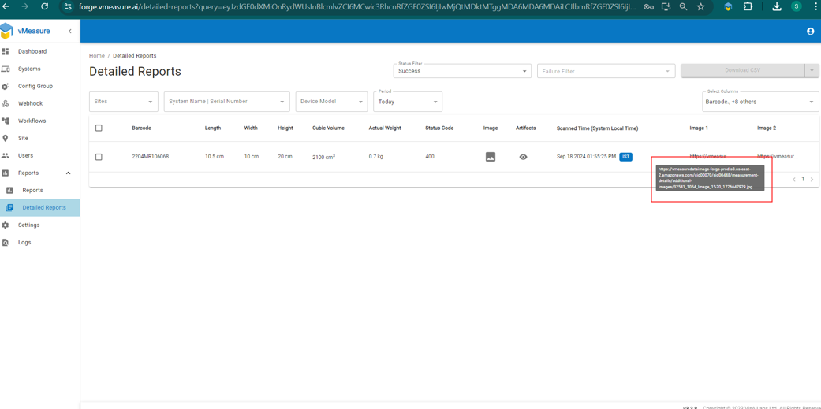Open the Dashboard icon in the sidebar
The width and height of the screenshot is (821, 409).
point(6,51)
